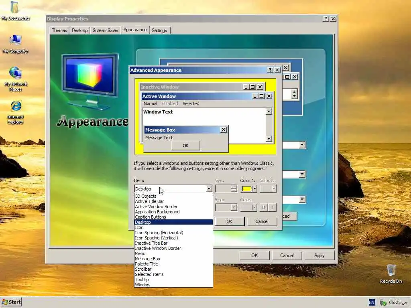Open My Documents desktop icon
The height and width of the screenshot is (308, 411).
[x=15, y=11]
